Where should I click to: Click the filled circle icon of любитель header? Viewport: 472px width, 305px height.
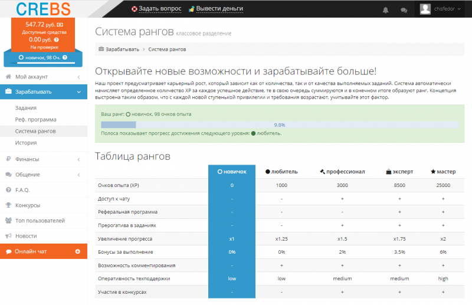click(268, 172)
